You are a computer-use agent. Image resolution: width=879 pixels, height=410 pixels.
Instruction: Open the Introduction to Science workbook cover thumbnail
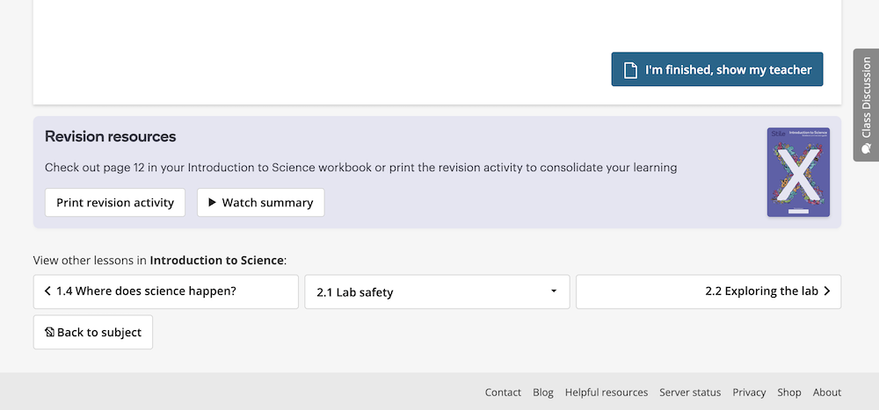(x=798, y=172)
